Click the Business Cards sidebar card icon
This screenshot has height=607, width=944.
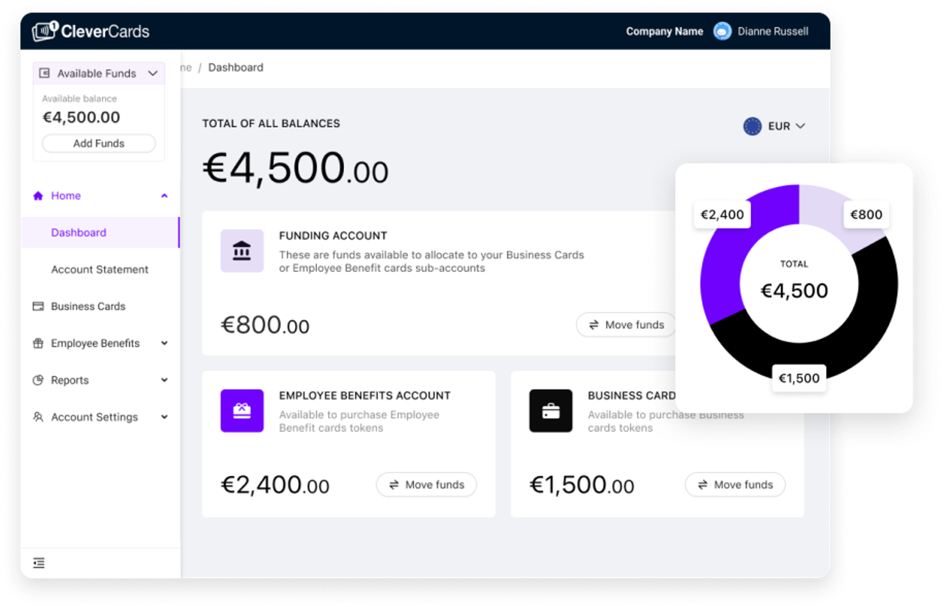click(38, 307)
